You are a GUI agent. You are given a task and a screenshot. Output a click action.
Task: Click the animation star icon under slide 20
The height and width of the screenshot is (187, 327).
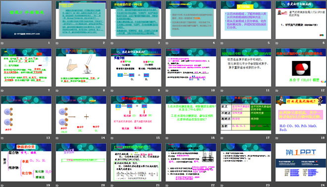[57, 186]
